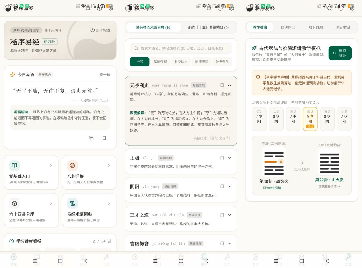
Task: Expand the 吉凶悔吝 entry
Action: click(x=230, y=243)
